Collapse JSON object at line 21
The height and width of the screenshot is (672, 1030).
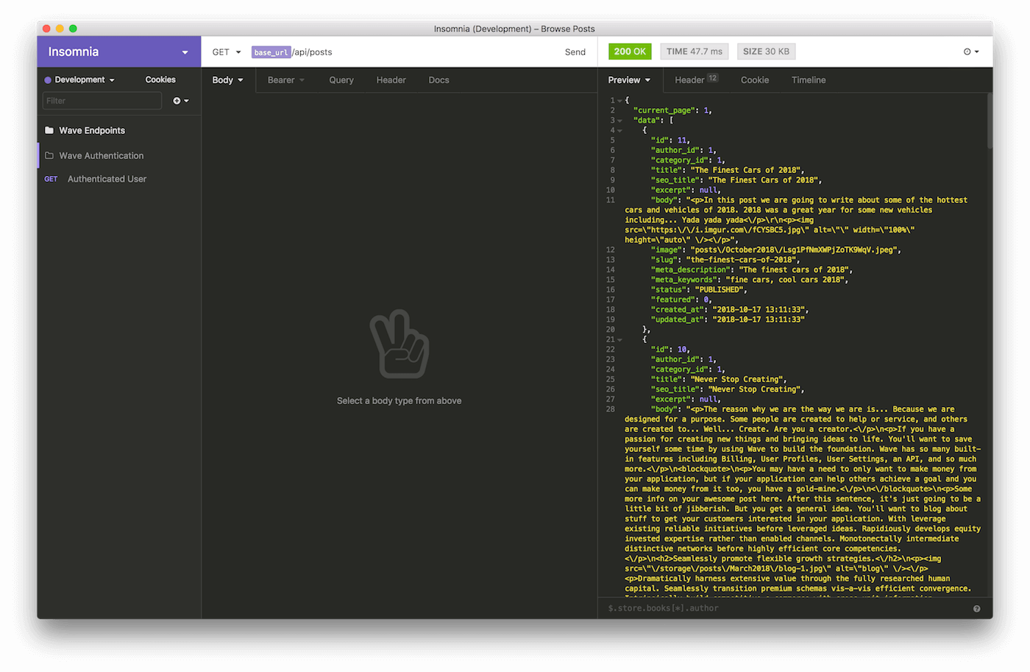point(620,340)
